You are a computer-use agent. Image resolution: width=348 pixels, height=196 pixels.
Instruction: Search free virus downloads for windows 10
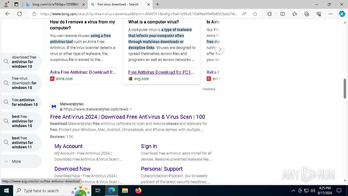(21, 83)
